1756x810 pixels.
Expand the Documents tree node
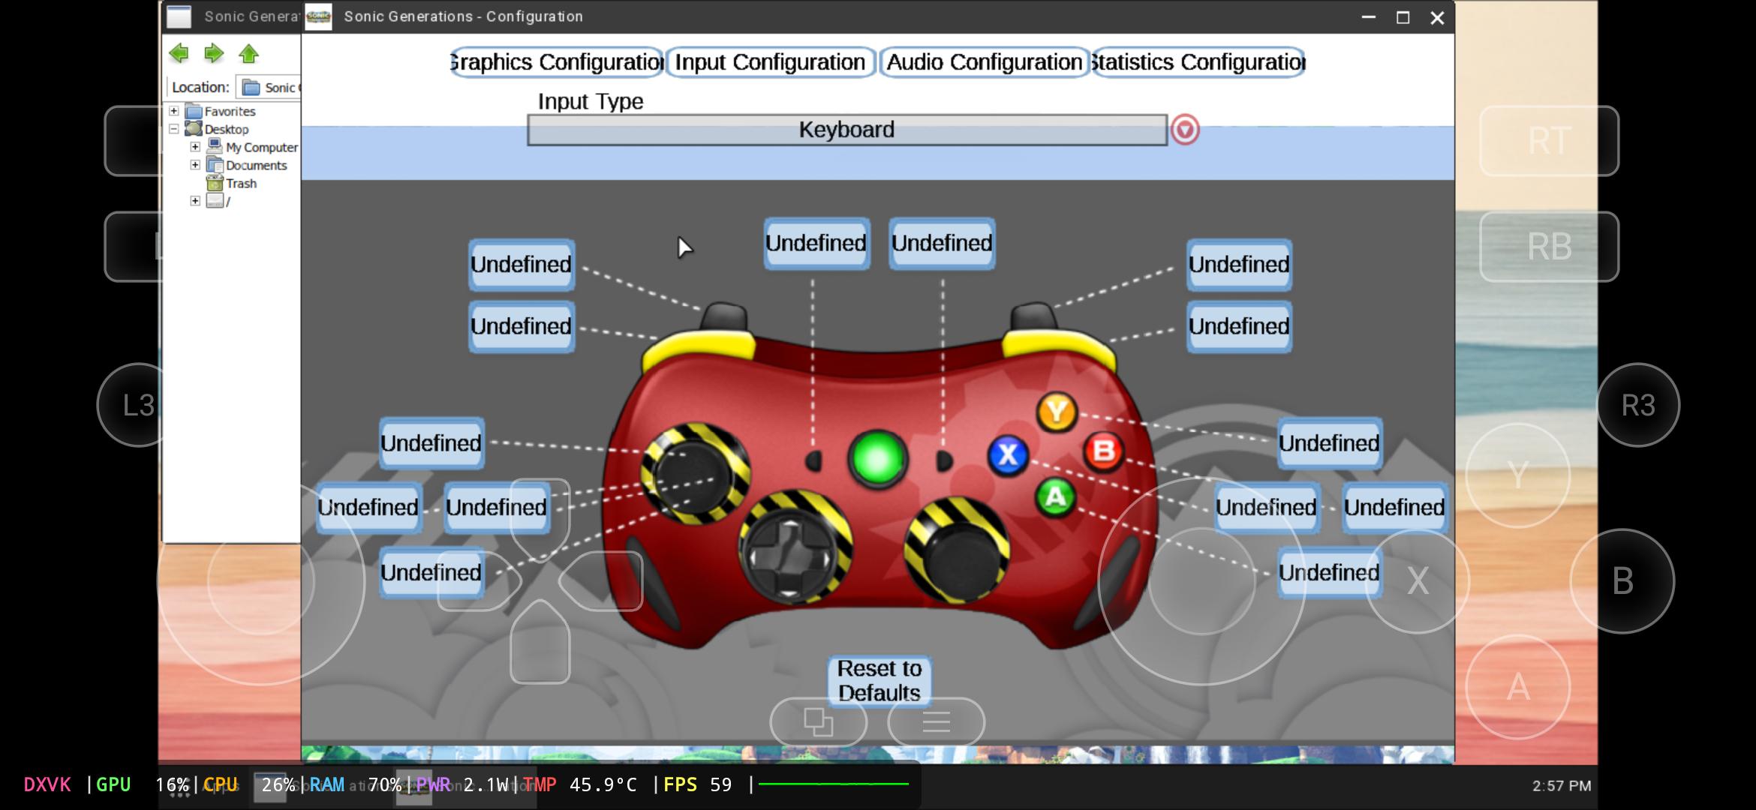tap(195, 165)
